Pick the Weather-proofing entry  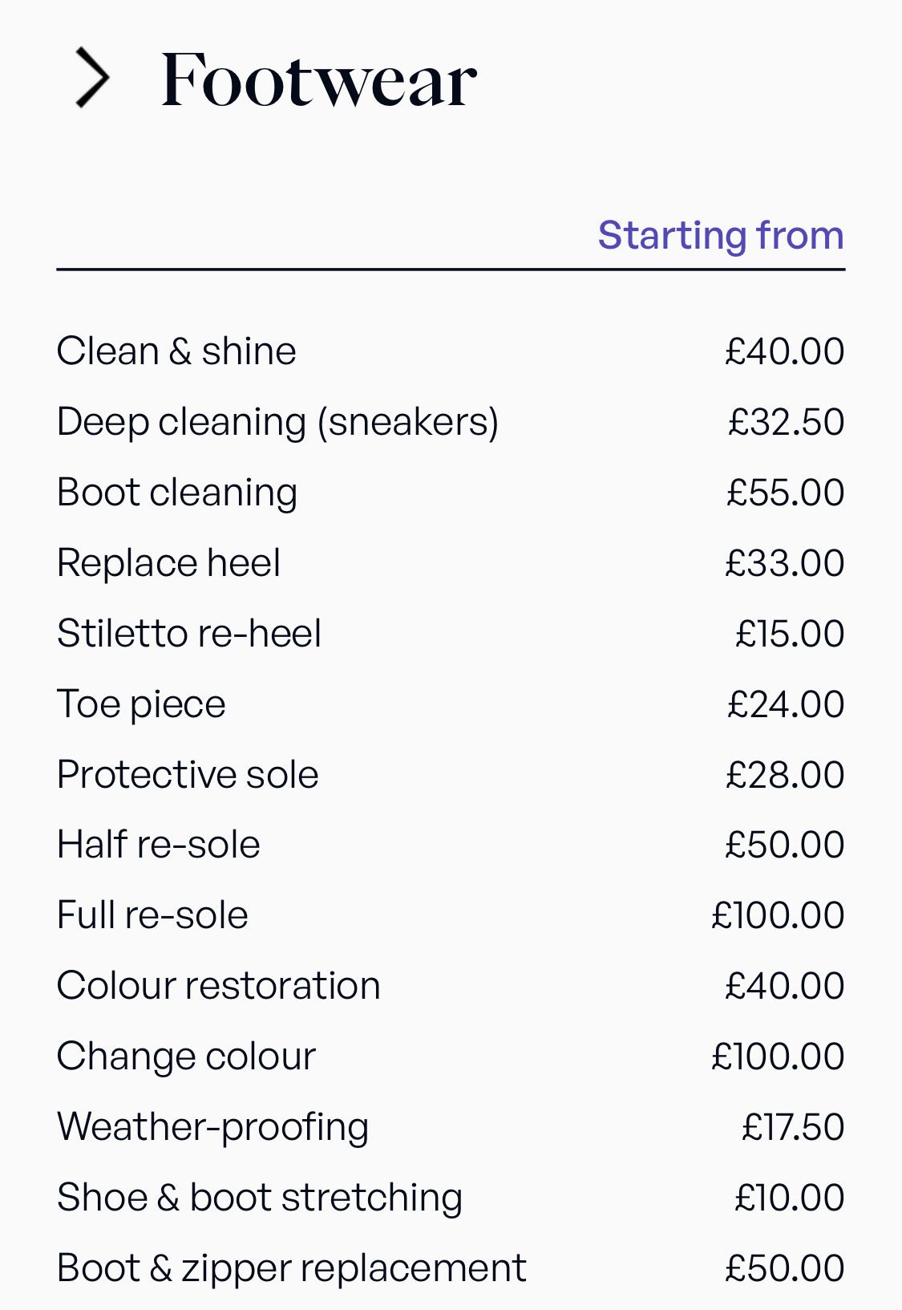tap(451, 1127)
